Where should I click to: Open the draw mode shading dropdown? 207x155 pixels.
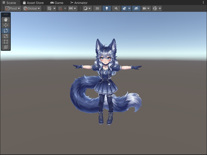click(x=87, y=8)
